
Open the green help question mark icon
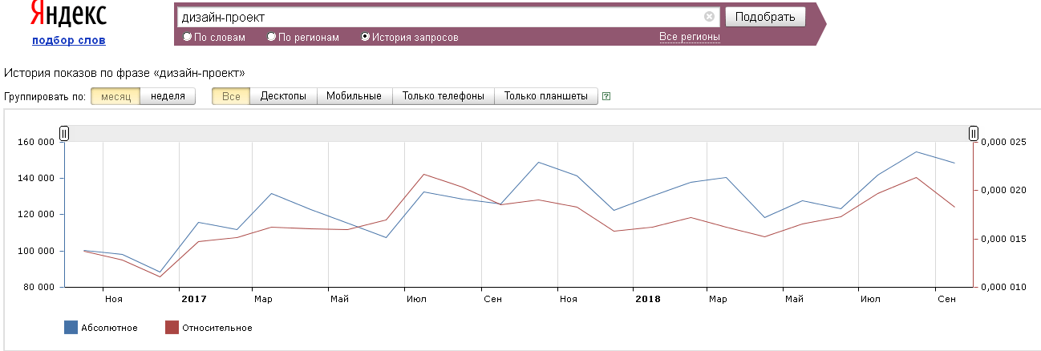pyautogui.click(x=606, y=96)
